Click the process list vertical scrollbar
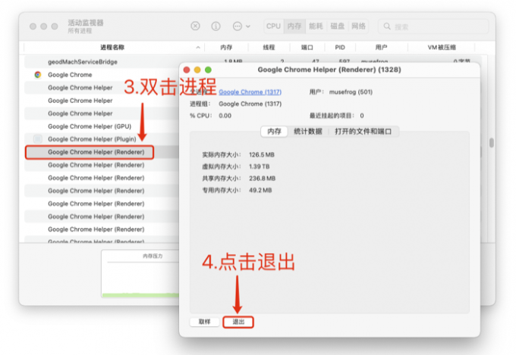 491,143
